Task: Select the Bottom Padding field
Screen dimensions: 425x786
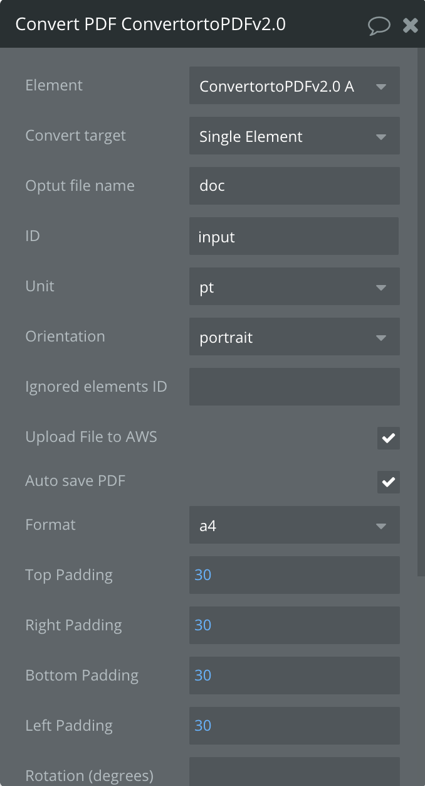Action: coord(294,676)
